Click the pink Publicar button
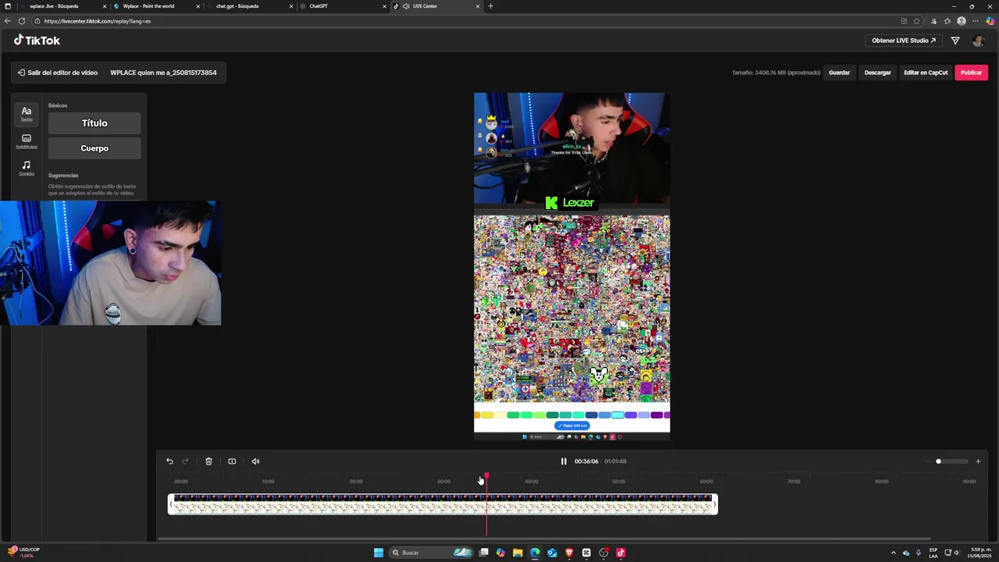 971,73
